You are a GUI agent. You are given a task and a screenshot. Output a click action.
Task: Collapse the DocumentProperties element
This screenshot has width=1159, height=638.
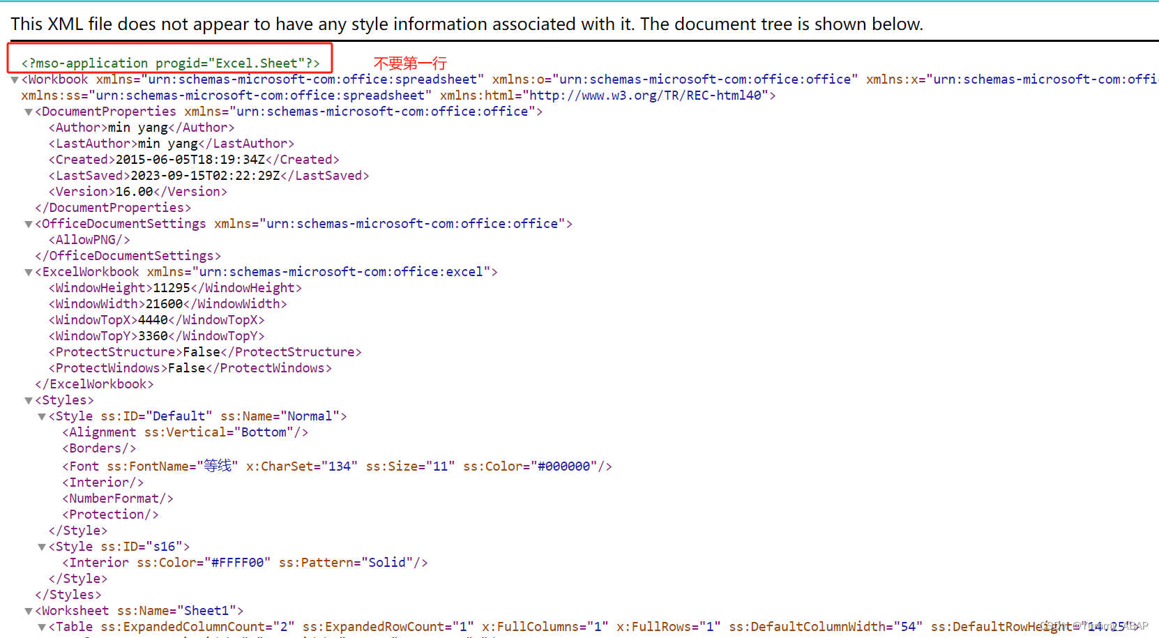pyautogui.click(x=28, y=112)
